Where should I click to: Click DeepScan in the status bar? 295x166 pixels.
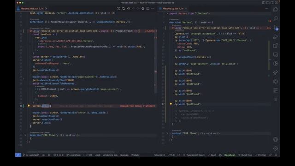click(230, 155)
